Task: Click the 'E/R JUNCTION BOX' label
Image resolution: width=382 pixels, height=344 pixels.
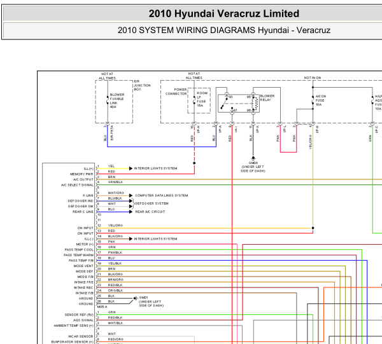Action: pos(142,85)
